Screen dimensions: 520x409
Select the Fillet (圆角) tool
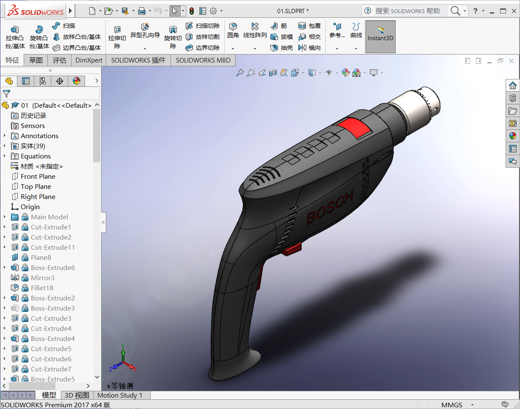(233, 31)
